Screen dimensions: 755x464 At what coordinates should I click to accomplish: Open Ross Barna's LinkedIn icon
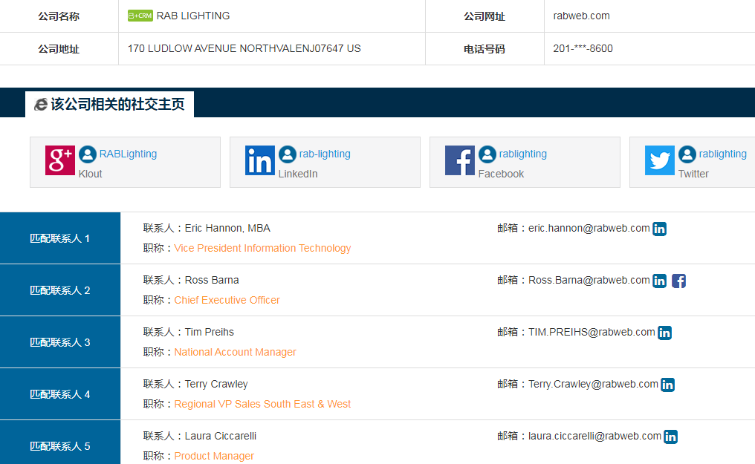pyautogui.click(x=659, y=281)
